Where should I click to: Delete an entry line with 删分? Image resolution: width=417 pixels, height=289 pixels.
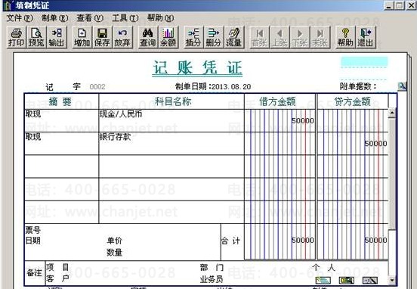point(214,37)
